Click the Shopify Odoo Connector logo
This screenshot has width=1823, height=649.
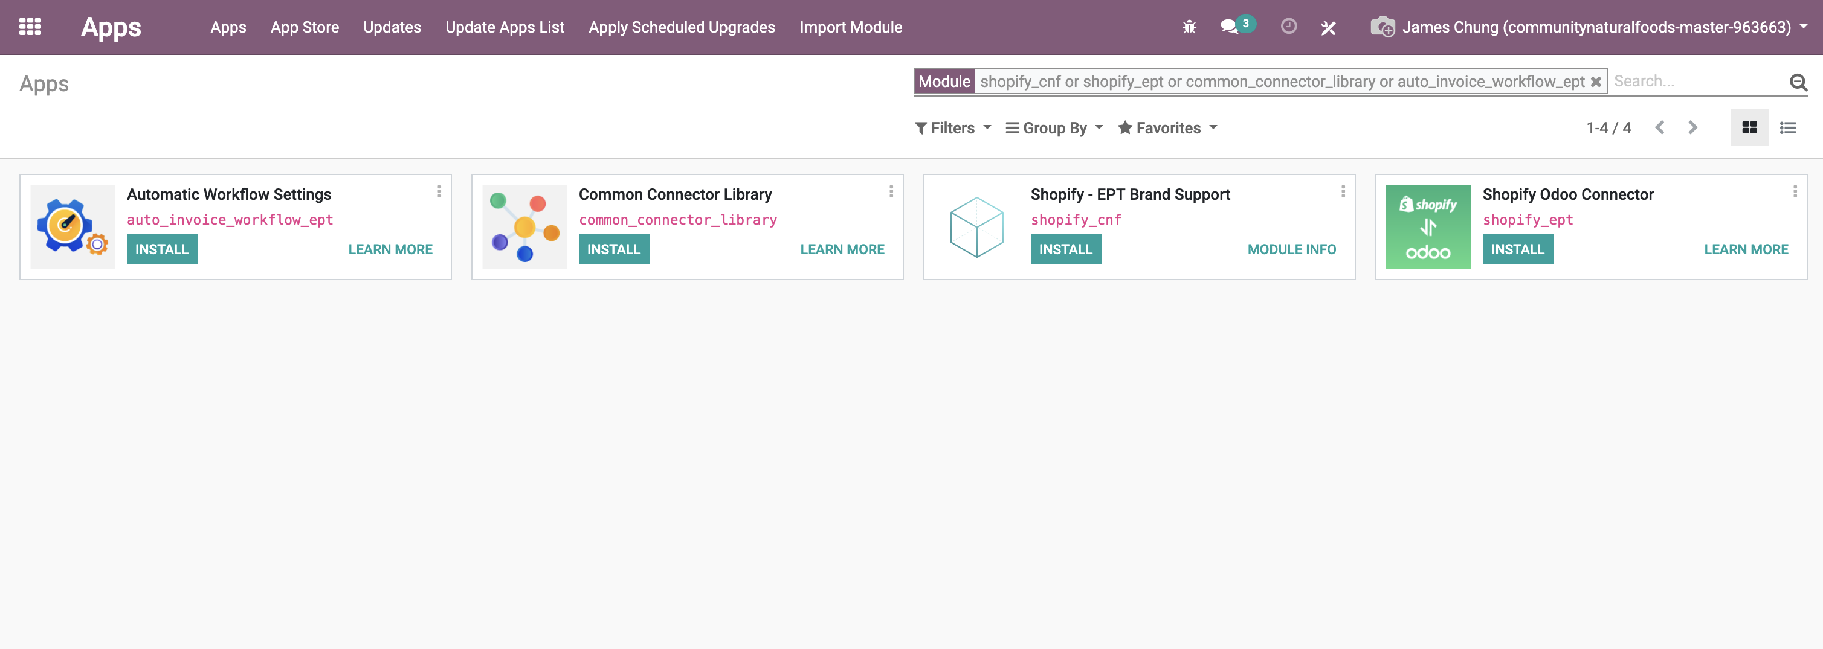coord(1428,227)
